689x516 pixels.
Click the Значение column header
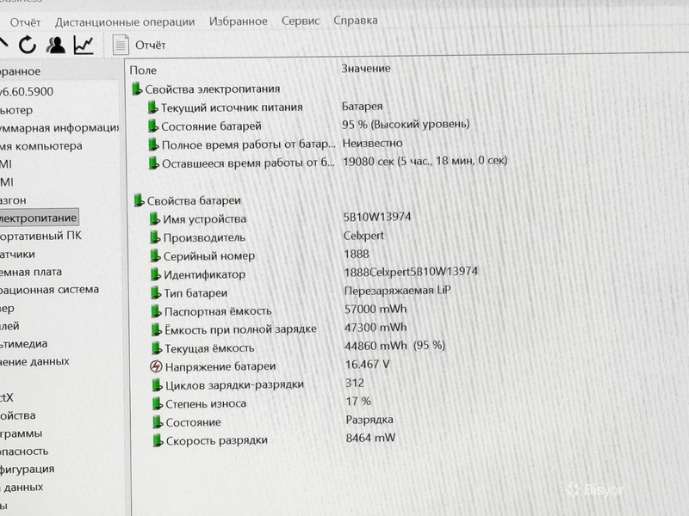(366, 69)
